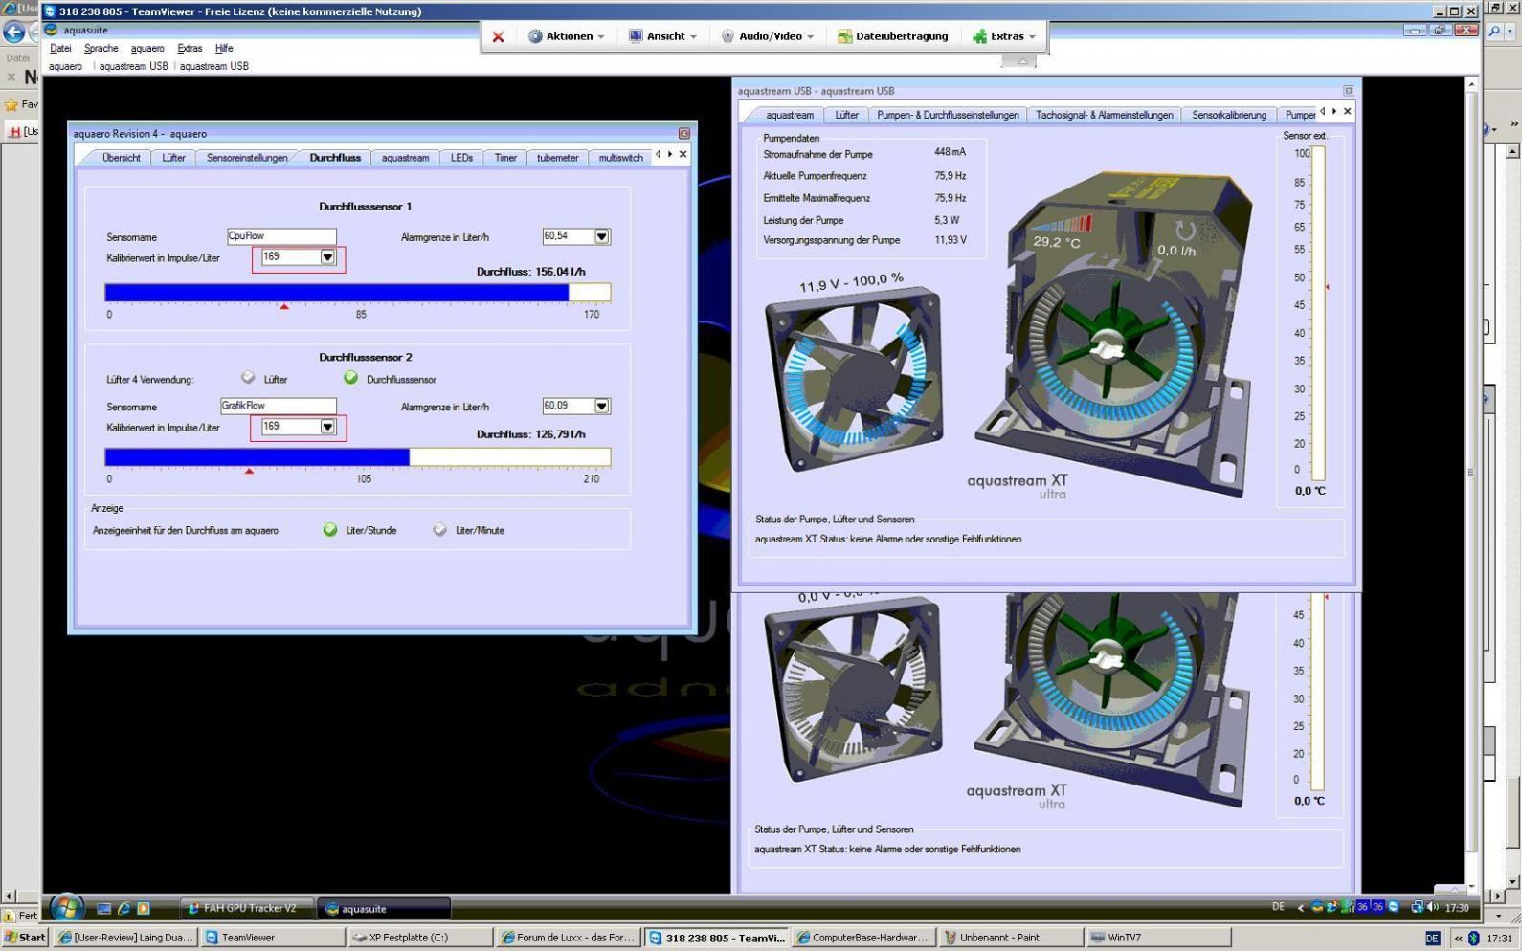
Task: Show hidden remote tray icons with the arrow
Action: [x=1300, y=907]
